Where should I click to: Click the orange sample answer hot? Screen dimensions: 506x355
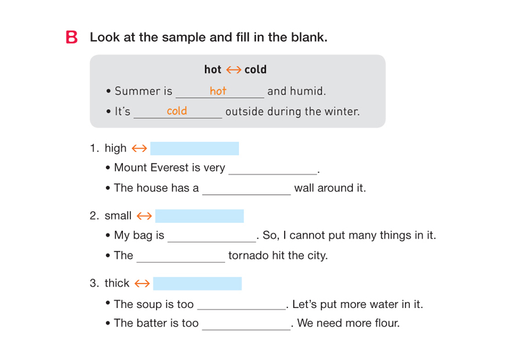218,91
